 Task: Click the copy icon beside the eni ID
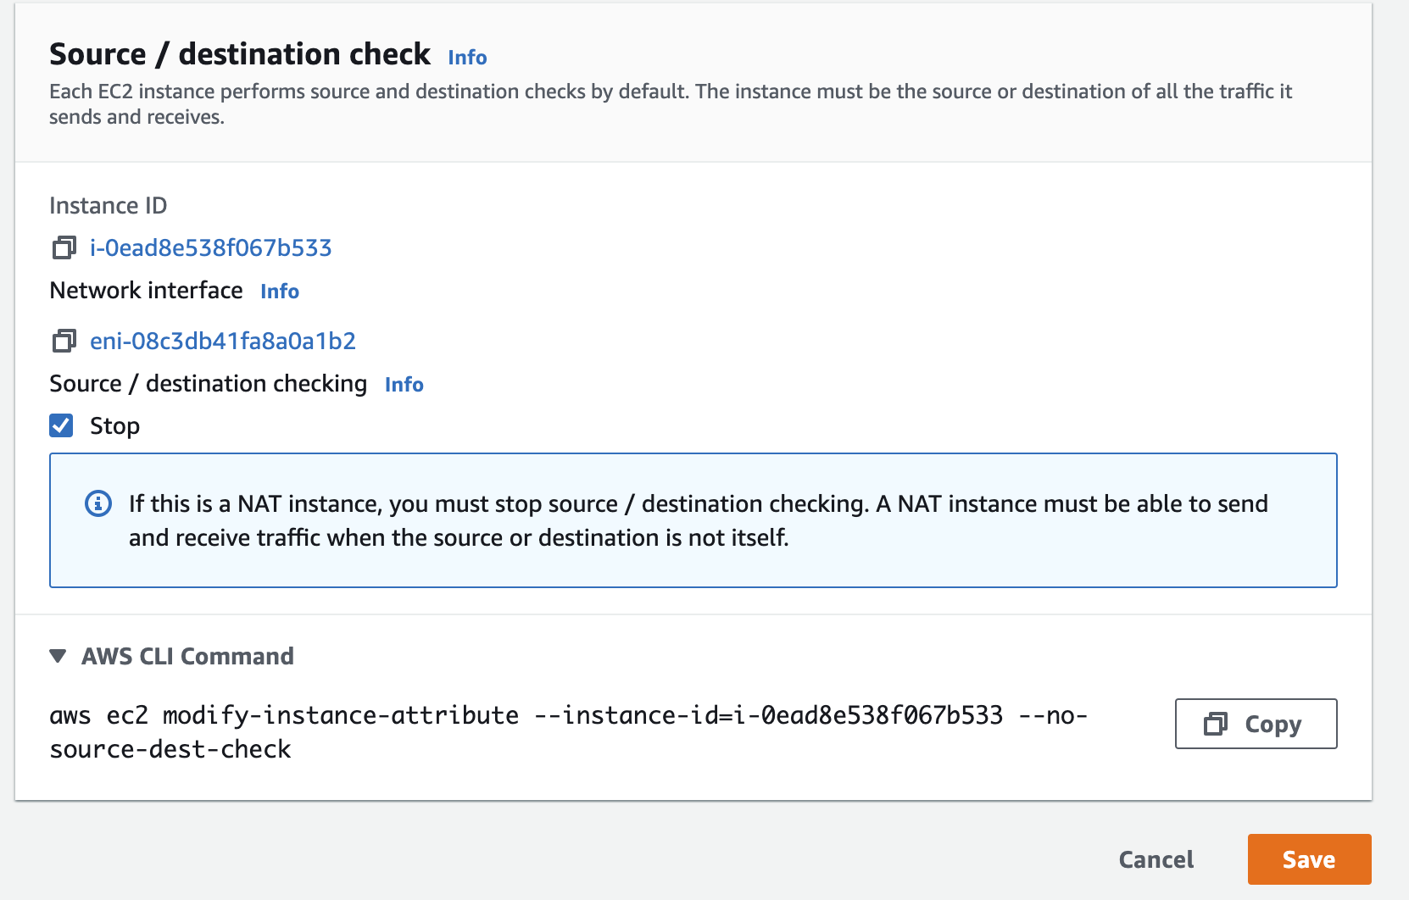pos(64,341)
